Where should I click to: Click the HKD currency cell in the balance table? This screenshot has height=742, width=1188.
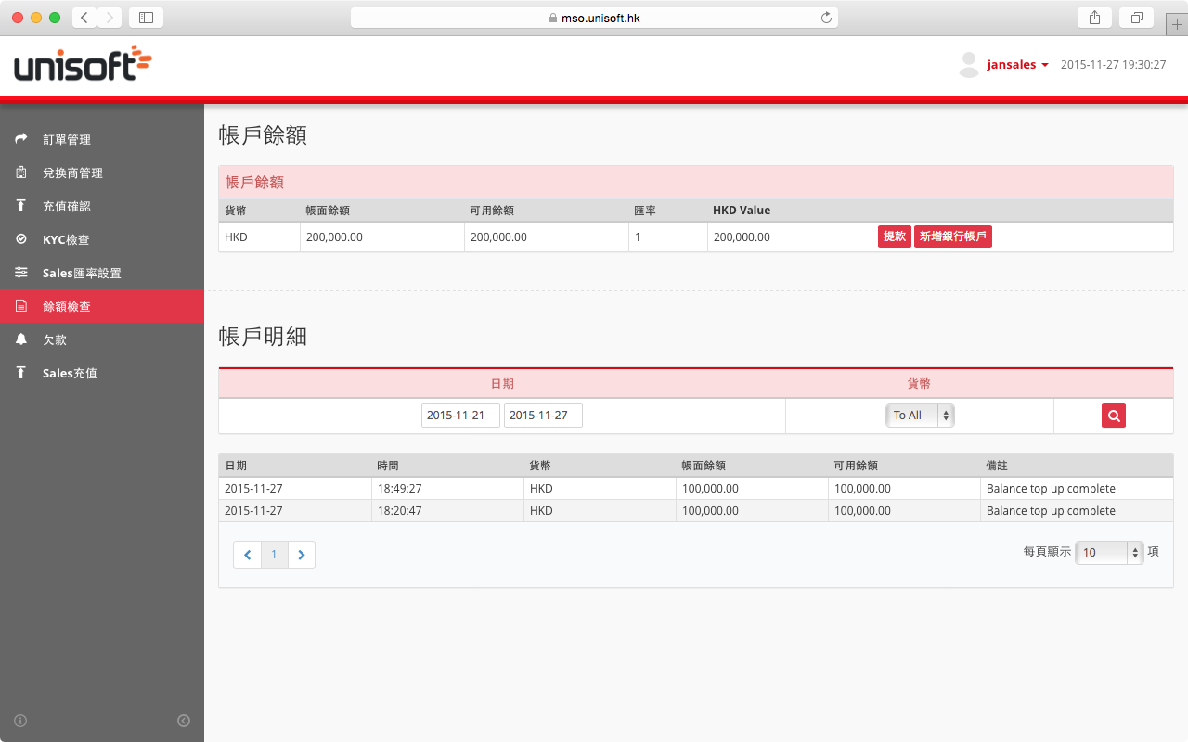point(259,237)
